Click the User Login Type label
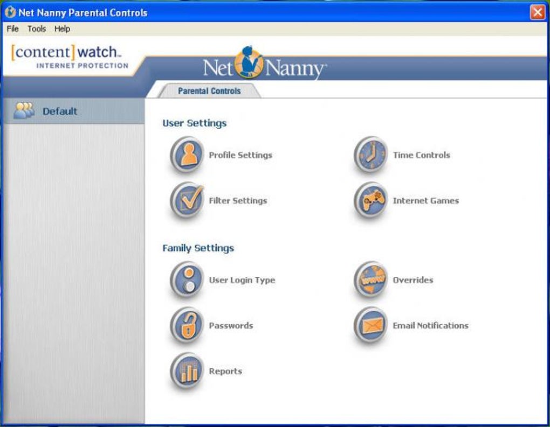 pos(242,280)
